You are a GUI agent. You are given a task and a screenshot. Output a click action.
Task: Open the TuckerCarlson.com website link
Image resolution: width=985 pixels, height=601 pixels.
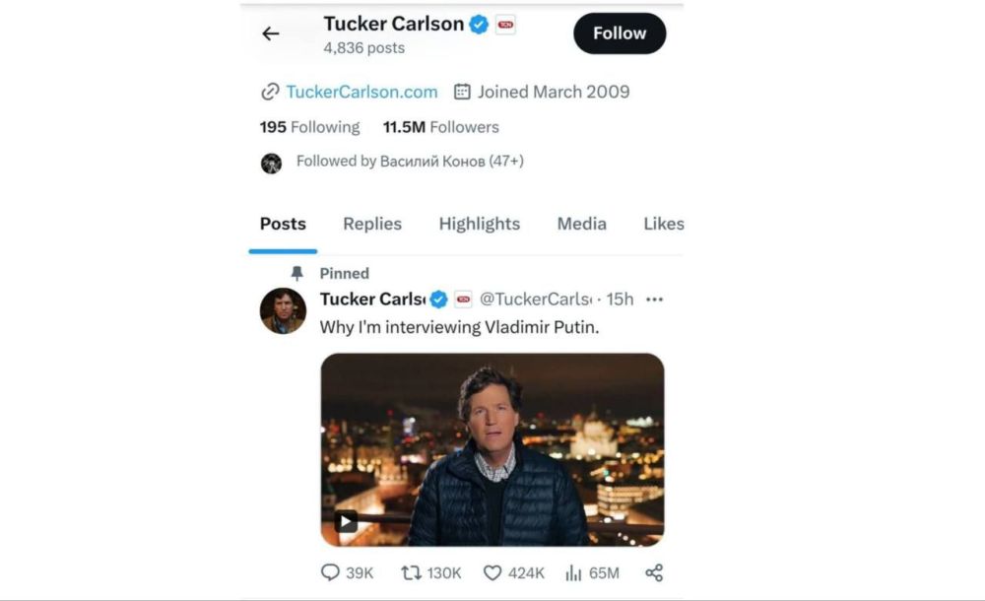(x=361, y=91)
